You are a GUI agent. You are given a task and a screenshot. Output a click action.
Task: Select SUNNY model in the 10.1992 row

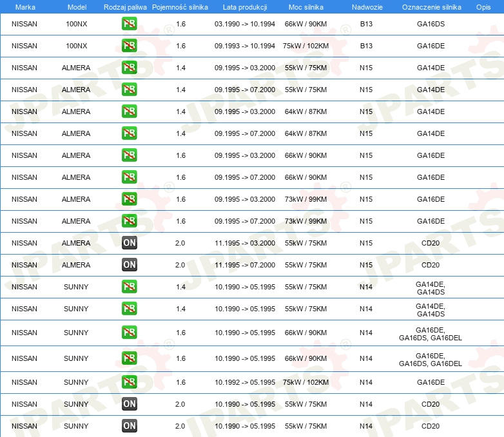point(76,382)
